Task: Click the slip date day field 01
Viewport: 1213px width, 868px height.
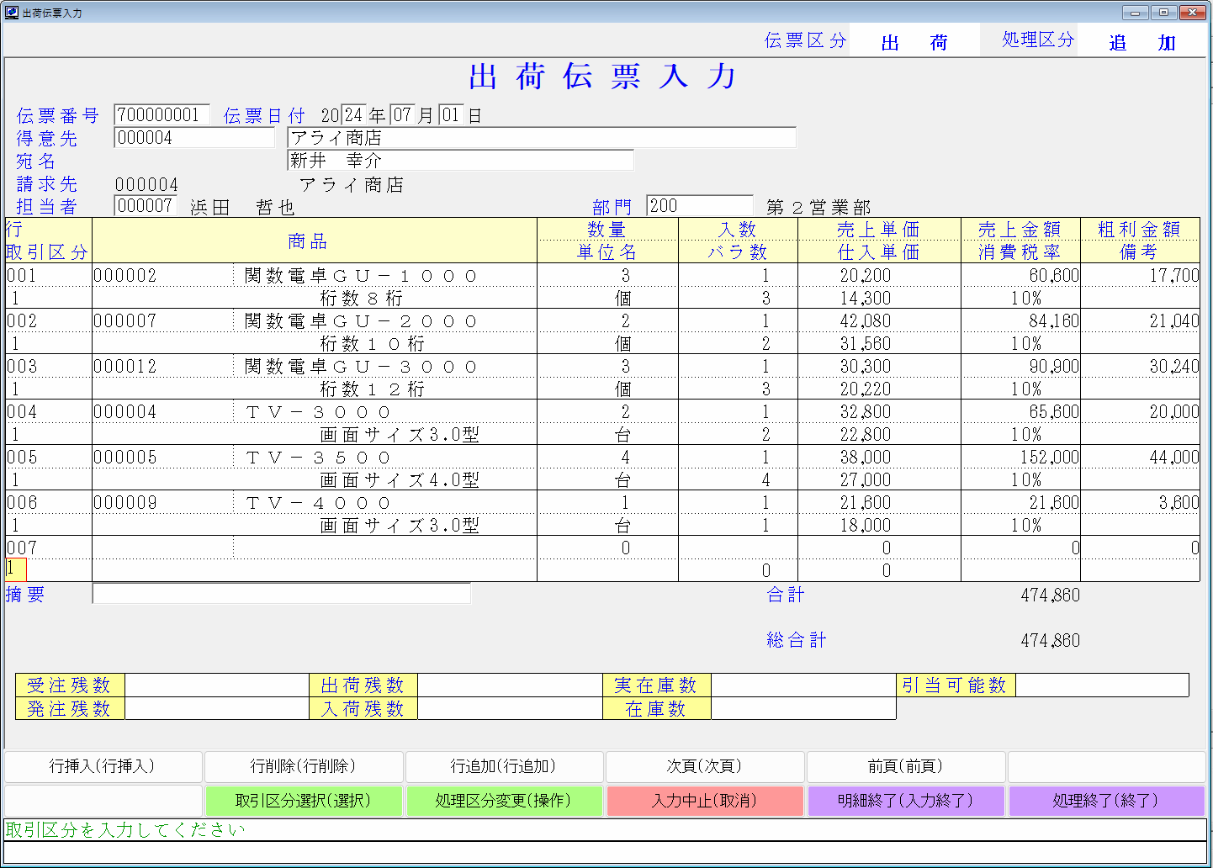Action: [451, 115]
